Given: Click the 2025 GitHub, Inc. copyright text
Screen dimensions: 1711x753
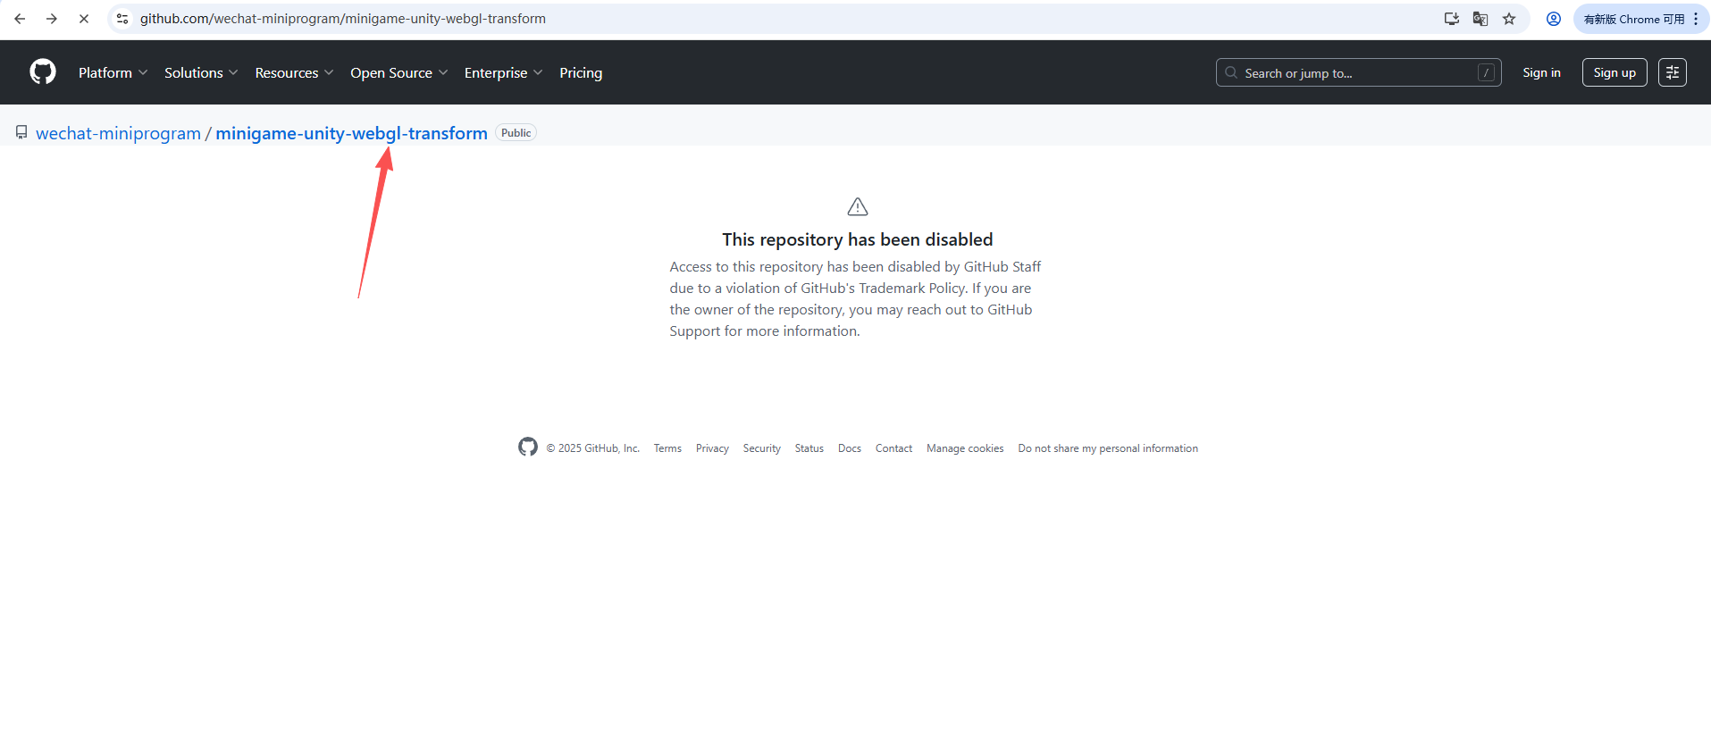Looking at the screenshot, I should coord(593,448).
